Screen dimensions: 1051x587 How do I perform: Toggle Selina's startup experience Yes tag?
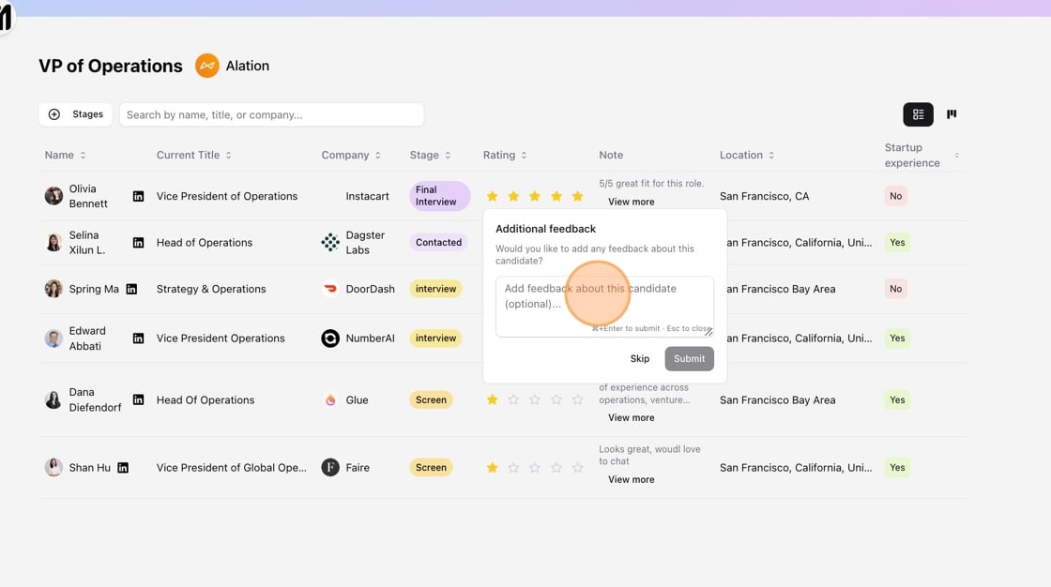(x=897, y=243)
